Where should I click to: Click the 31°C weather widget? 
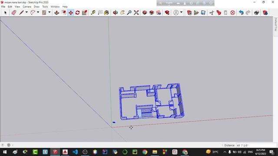pos(212,152)
